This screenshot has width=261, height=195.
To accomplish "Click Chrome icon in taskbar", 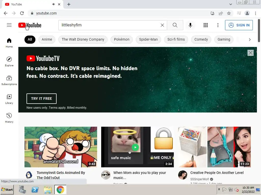I will (60, 189).
